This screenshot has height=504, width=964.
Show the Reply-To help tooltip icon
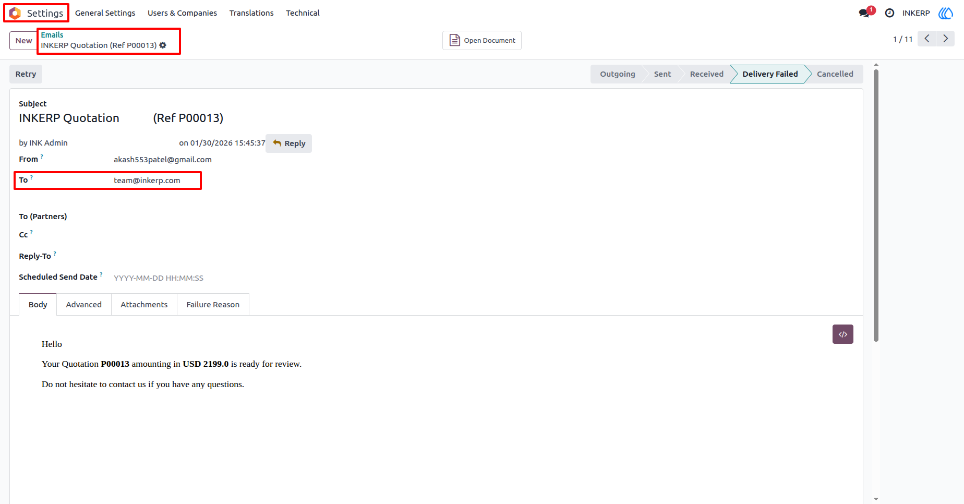(55, 254)
